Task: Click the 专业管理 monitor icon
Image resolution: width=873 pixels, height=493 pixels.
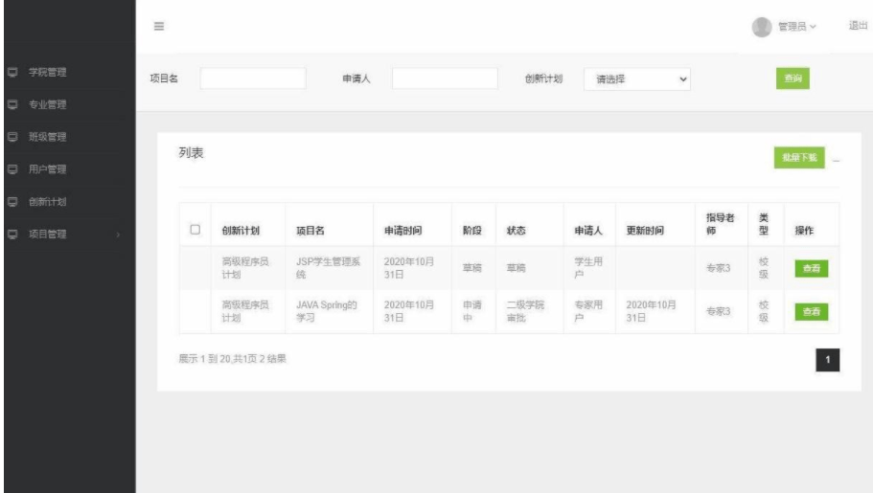Action: click(12, 104)
